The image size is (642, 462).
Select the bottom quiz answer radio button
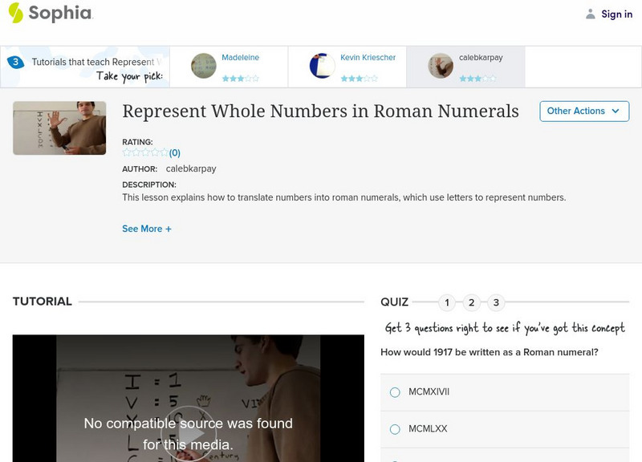(x=396, y=460)
